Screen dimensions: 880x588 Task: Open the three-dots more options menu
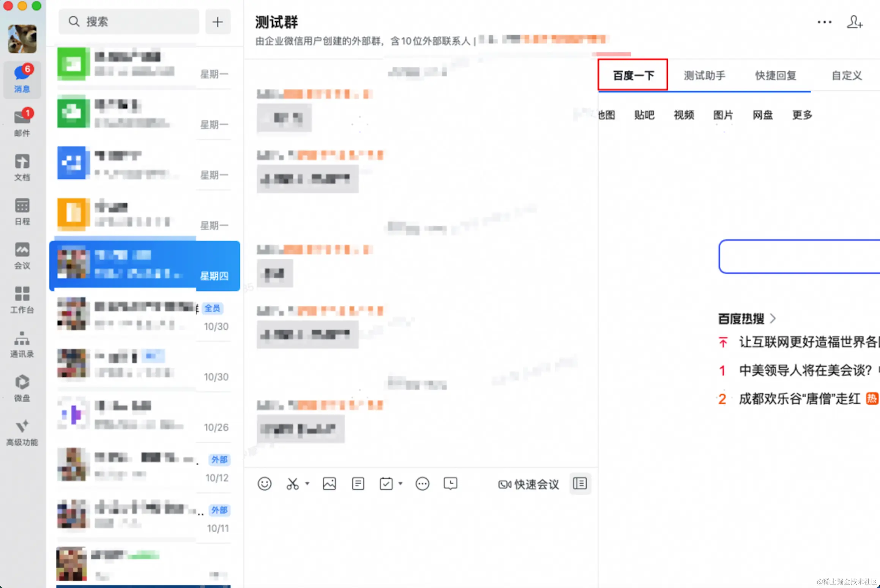[824, 22]
